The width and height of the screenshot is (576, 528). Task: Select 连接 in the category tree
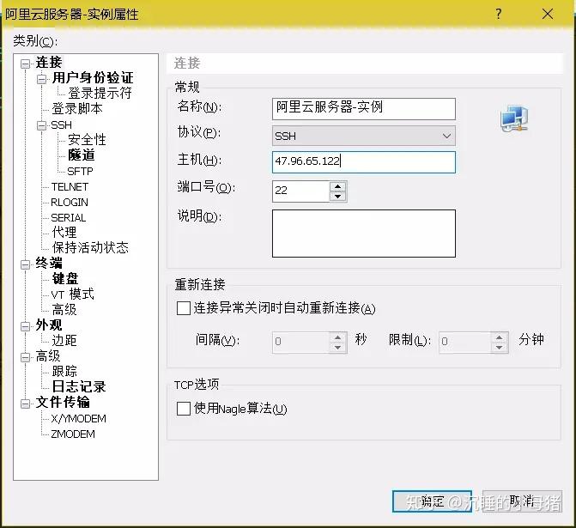click(49, 62)
